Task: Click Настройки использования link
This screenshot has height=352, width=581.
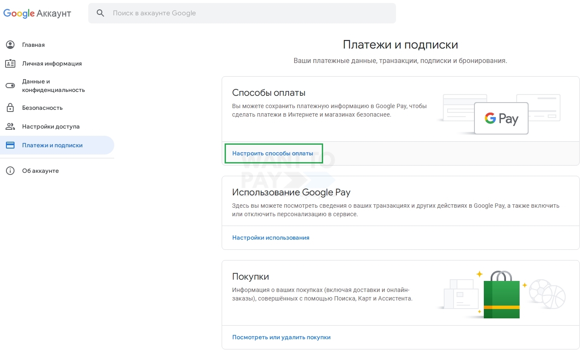Action: (271, 238)
